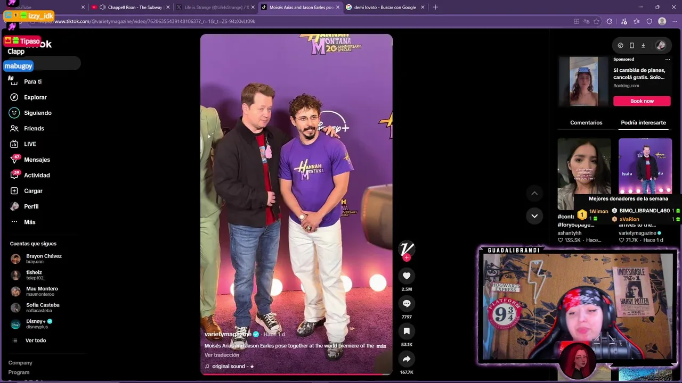Bookmark the page with the star icon
This screenshot has height=383, width=682.
point(596,21)
